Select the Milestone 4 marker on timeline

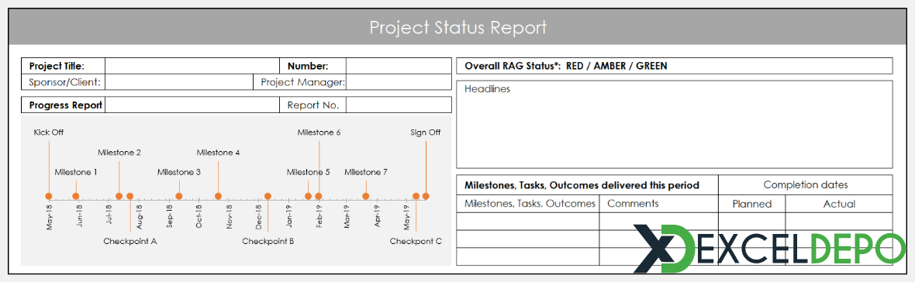pyautogui.click(x=218, y=196)
